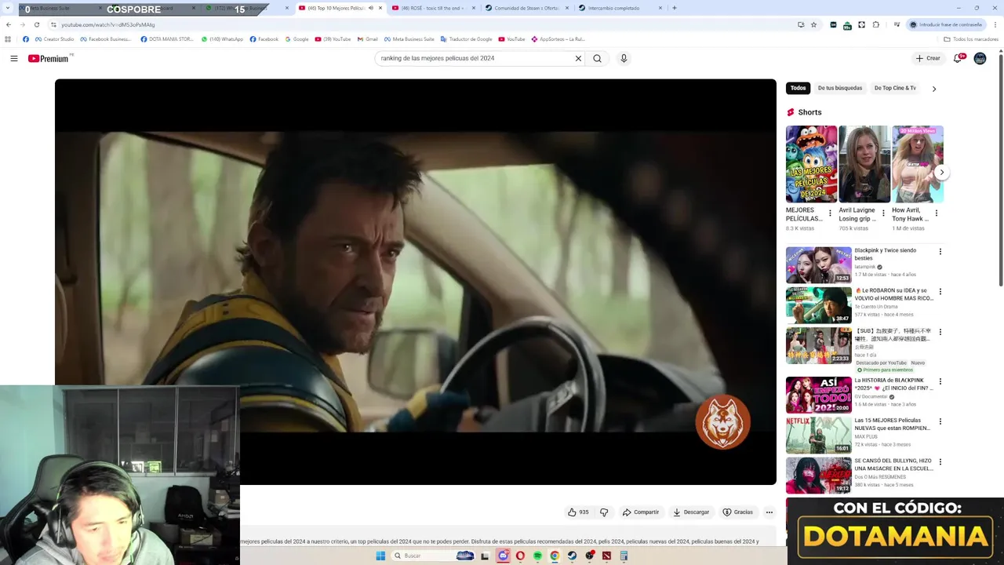The image size is (1004, 565).
Task: Bookmark this page with the star icon
Action: [x=813, y=24]
